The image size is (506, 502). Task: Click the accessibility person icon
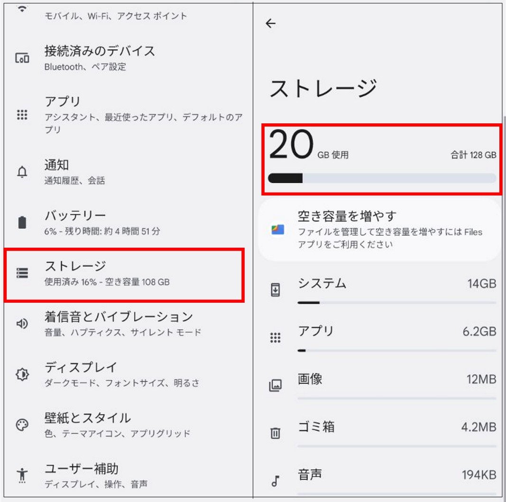(22, 475)
